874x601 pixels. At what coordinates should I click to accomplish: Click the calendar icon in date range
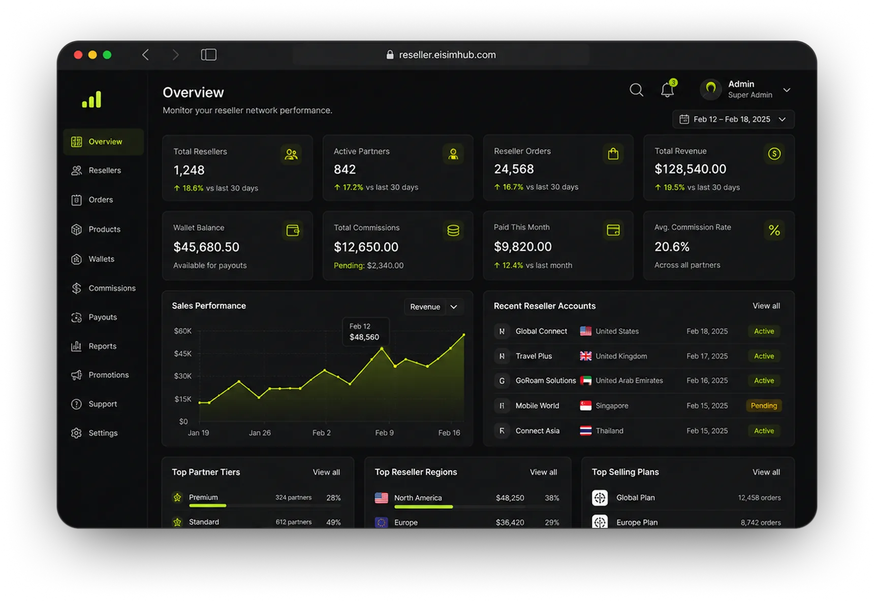(x=684, y=119)
